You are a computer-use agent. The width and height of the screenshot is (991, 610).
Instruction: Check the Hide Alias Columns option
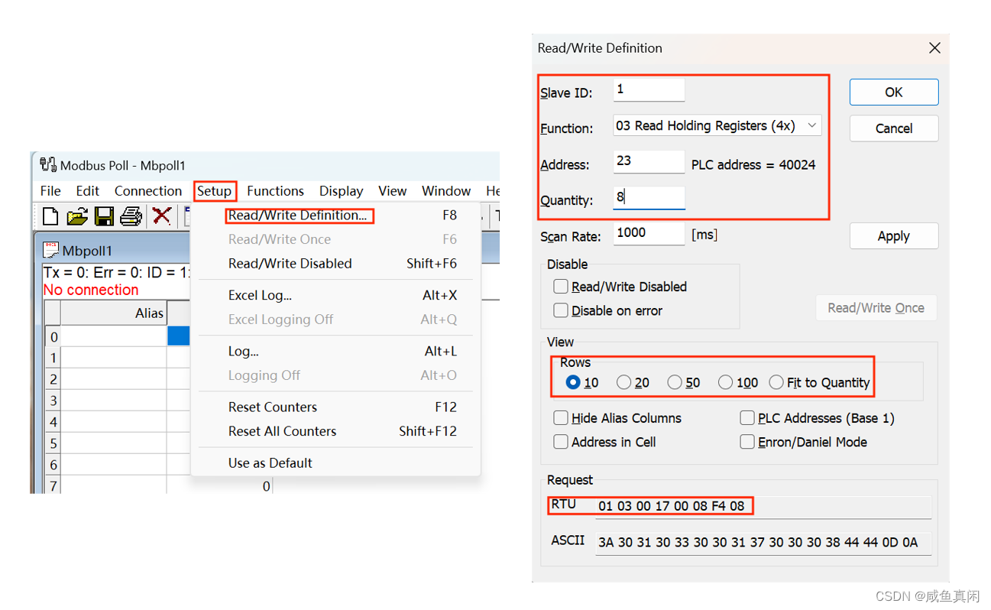pyautogui.click(x=560, y=418)
